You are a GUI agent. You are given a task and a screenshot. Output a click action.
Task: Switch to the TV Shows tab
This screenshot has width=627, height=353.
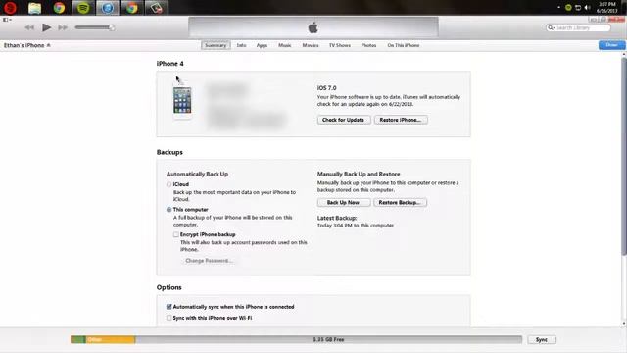[x=340, y=45]
